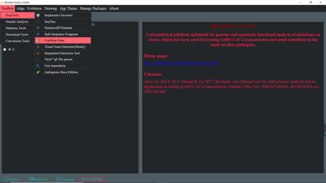Click the Bioinformatics Aider title bar icon
The width and height of the screenshot is (326, 183).
(2, 2)
